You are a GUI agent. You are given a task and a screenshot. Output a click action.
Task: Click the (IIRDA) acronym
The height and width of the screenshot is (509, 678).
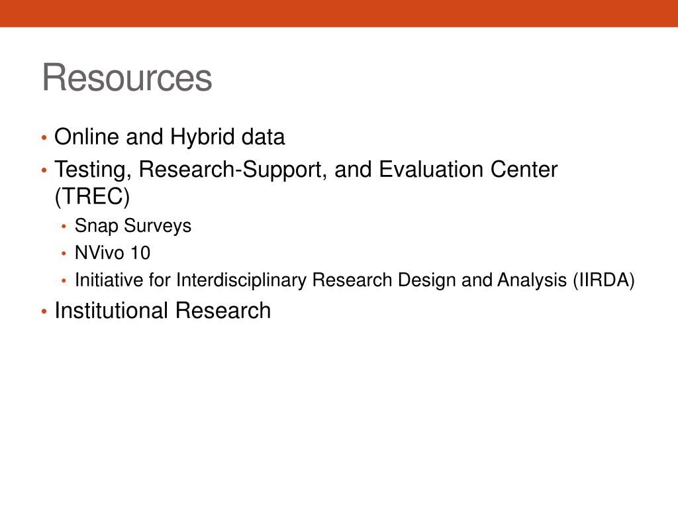point(604,280)
